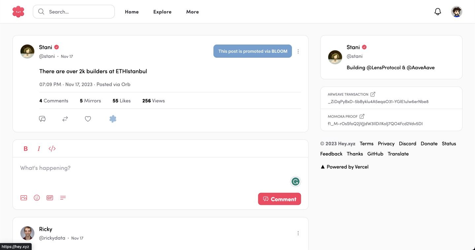Click in the Search field

coord(74,12)
